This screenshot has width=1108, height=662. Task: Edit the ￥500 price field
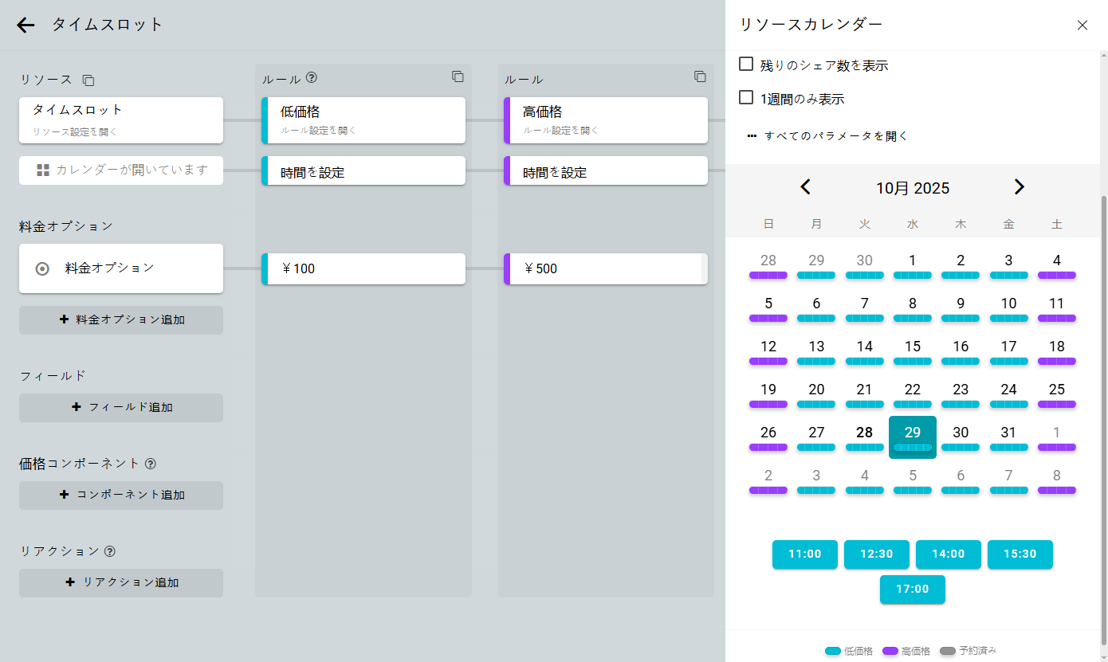[606, 269]
